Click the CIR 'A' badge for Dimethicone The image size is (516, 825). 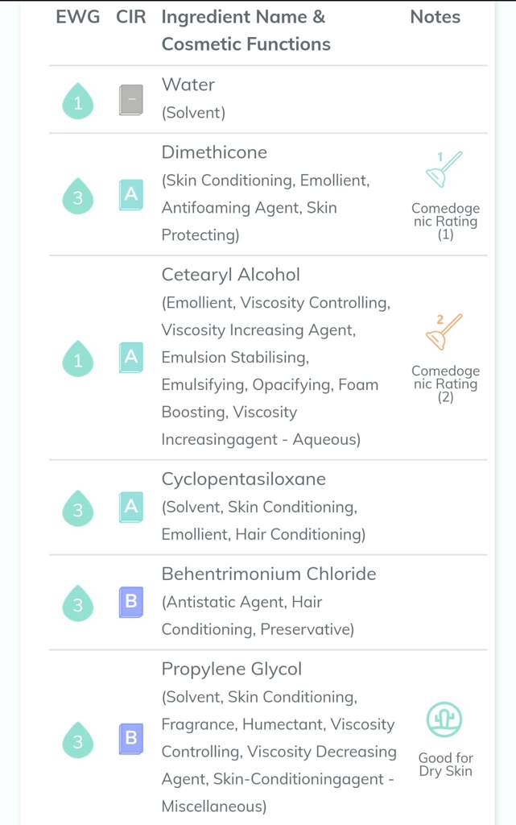coord(131,195)
